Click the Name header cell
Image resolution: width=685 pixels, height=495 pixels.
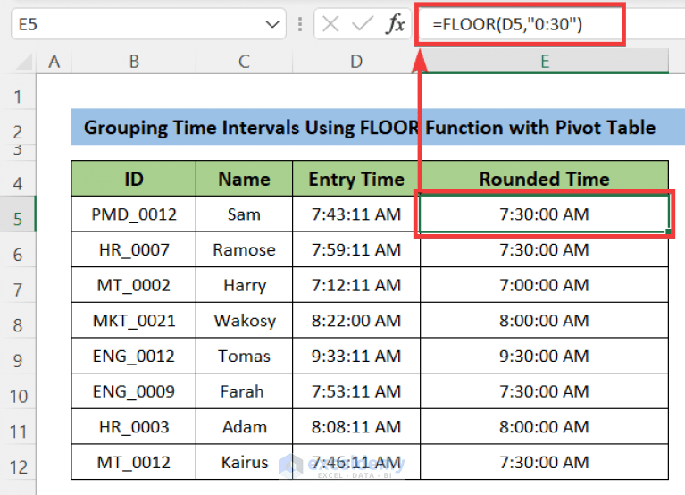tap(244, 179)
